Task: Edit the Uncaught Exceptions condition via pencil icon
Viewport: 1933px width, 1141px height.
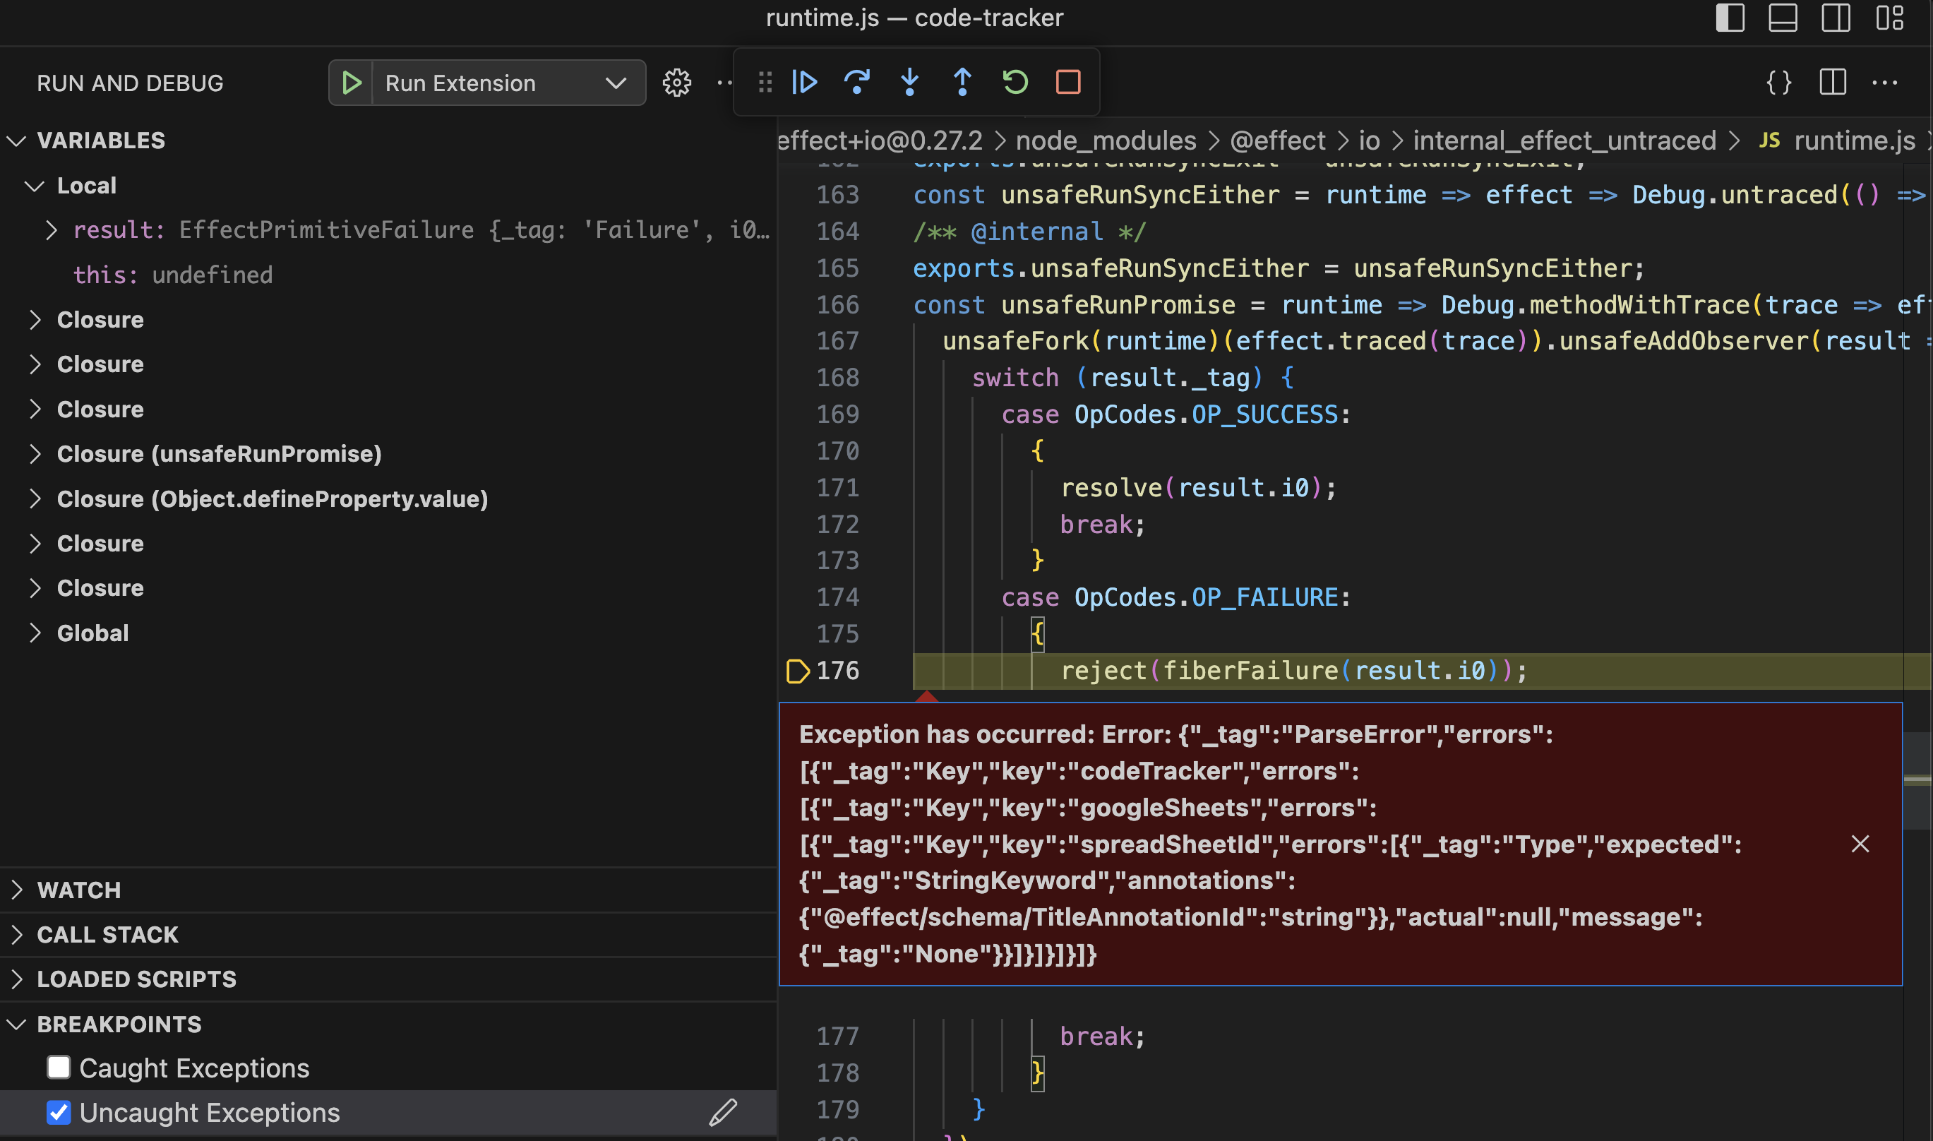Action: click(722, 1112)
